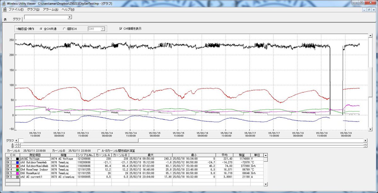Click the channel table scrollbar up arrow
Screen dimensions: 378x193
pos(265,155)
